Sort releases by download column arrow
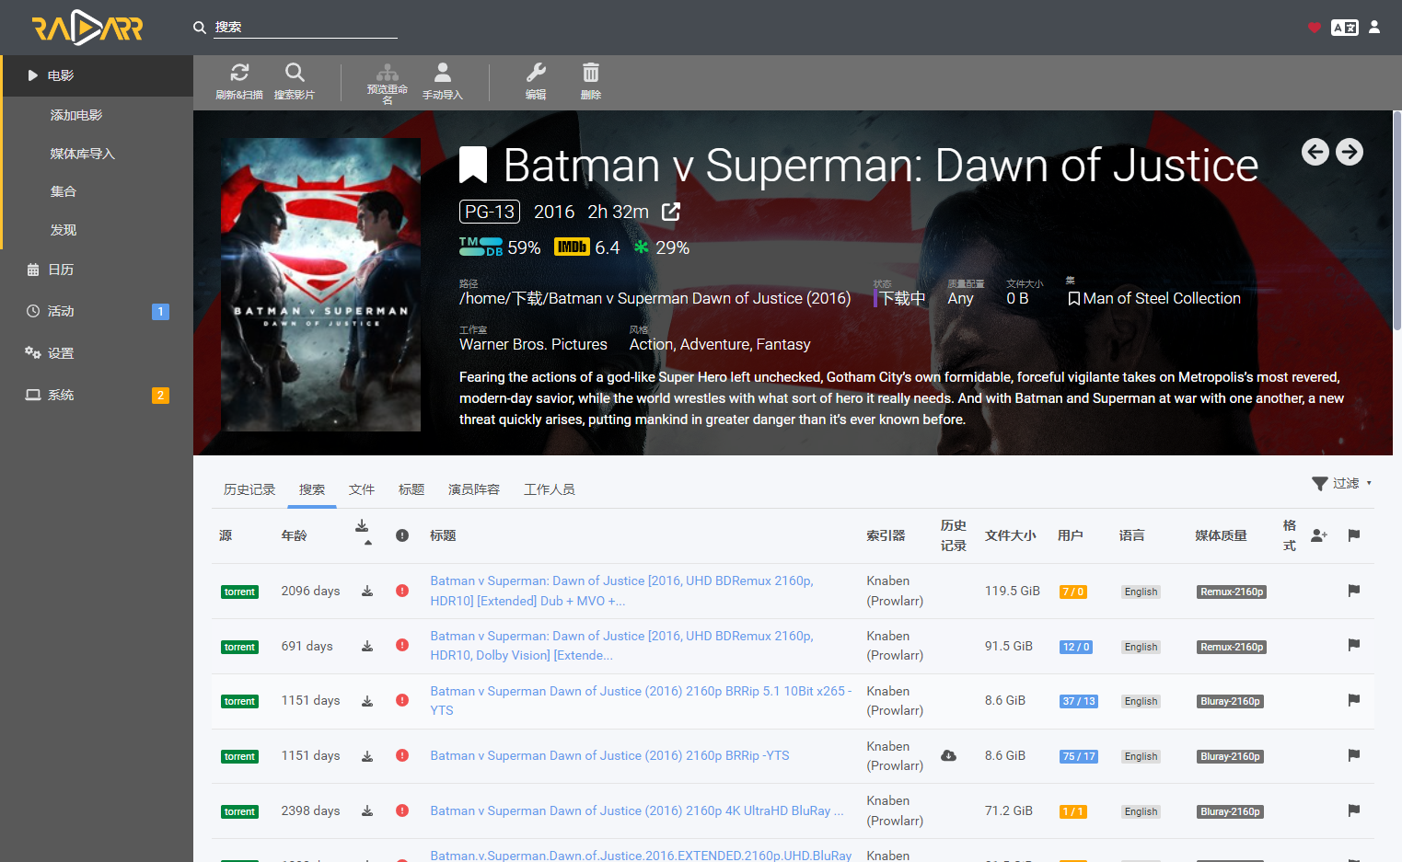 pos(363,531)
